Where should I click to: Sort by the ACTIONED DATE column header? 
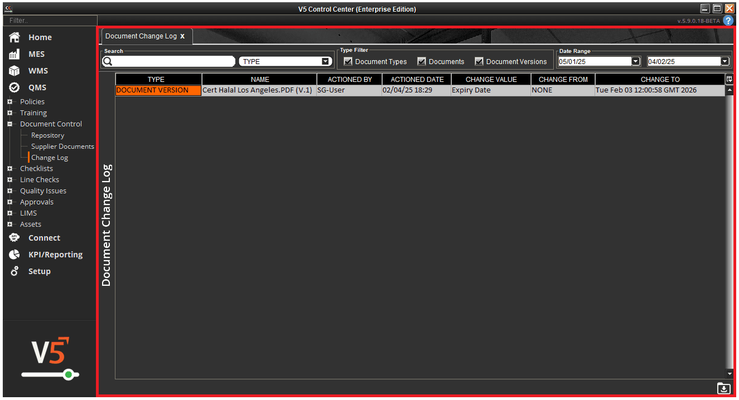click(417, 79)
